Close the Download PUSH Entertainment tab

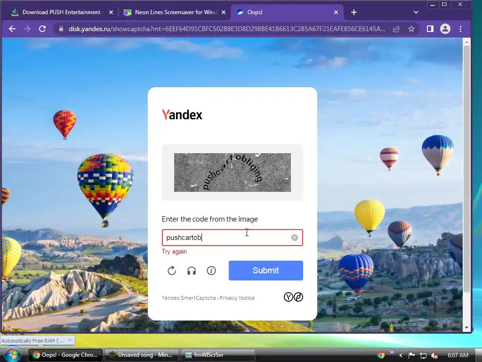[x=111, y=12]
